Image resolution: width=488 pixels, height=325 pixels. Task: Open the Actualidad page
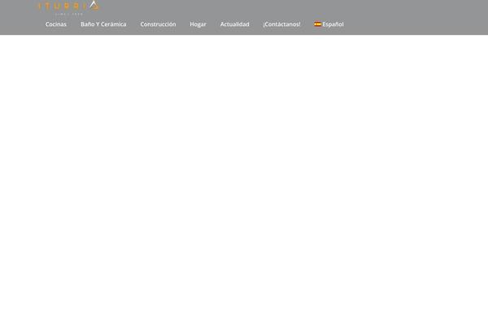(x=235, y=24)
